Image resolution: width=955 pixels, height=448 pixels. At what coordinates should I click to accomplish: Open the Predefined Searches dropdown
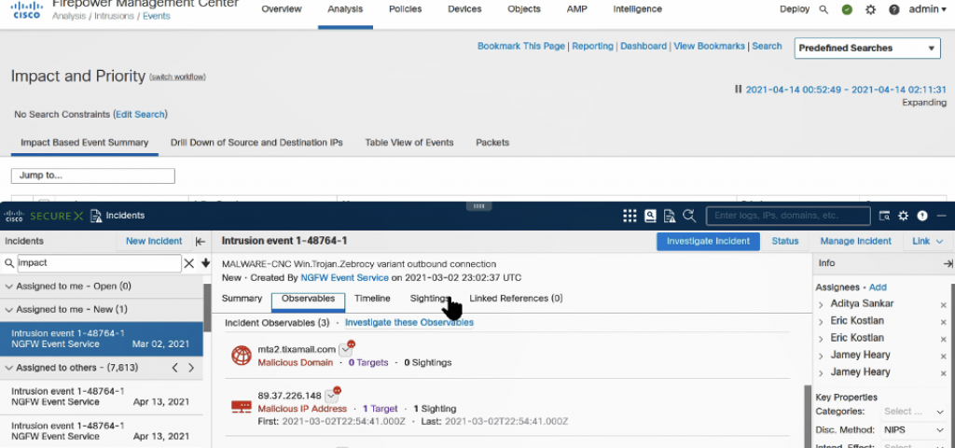point(867,49)
